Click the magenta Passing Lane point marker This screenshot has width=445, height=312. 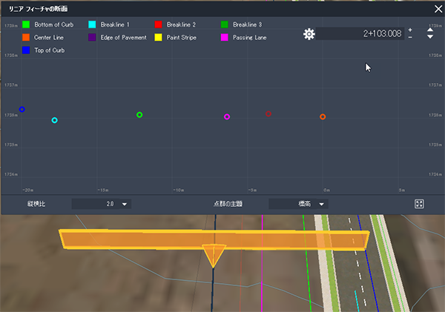(227, 117)
